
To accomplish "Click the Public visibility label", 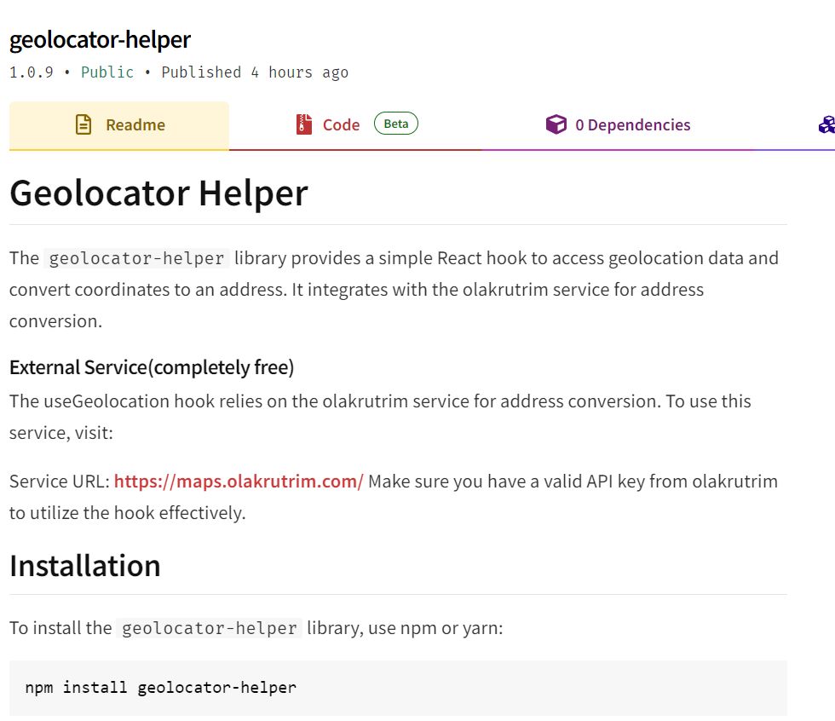I will pos(107,72).
